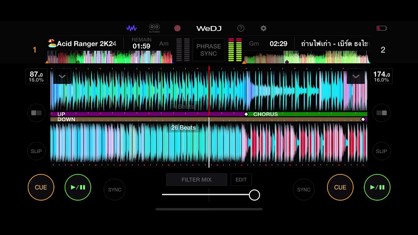Toggle deck 1 pad mode switch
Screen dimensions: 418x235
pos(36,113)
